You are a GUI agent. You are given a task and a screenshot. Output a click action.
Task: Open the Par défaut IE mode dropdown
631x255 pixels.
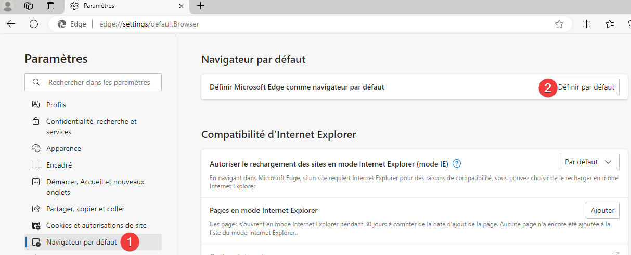point(589,162)
